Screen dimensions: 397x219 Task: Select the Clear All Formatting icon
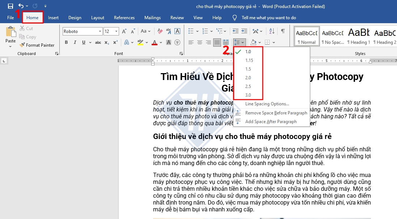[160, 31]
